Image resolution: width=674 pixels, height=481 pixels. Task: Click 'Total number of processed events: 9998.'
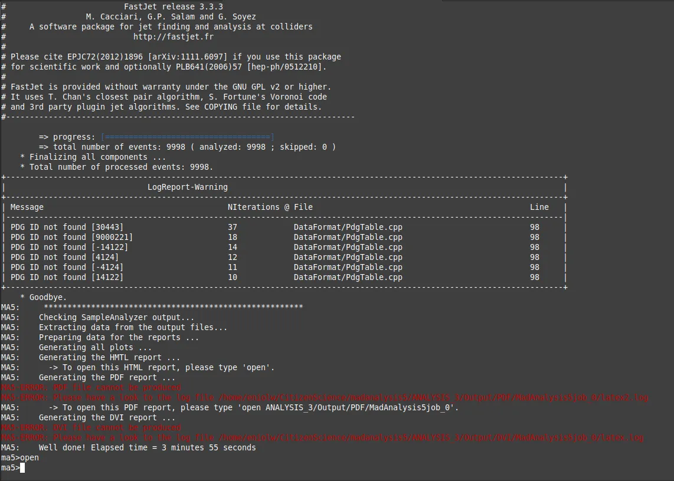click(116, 167)
